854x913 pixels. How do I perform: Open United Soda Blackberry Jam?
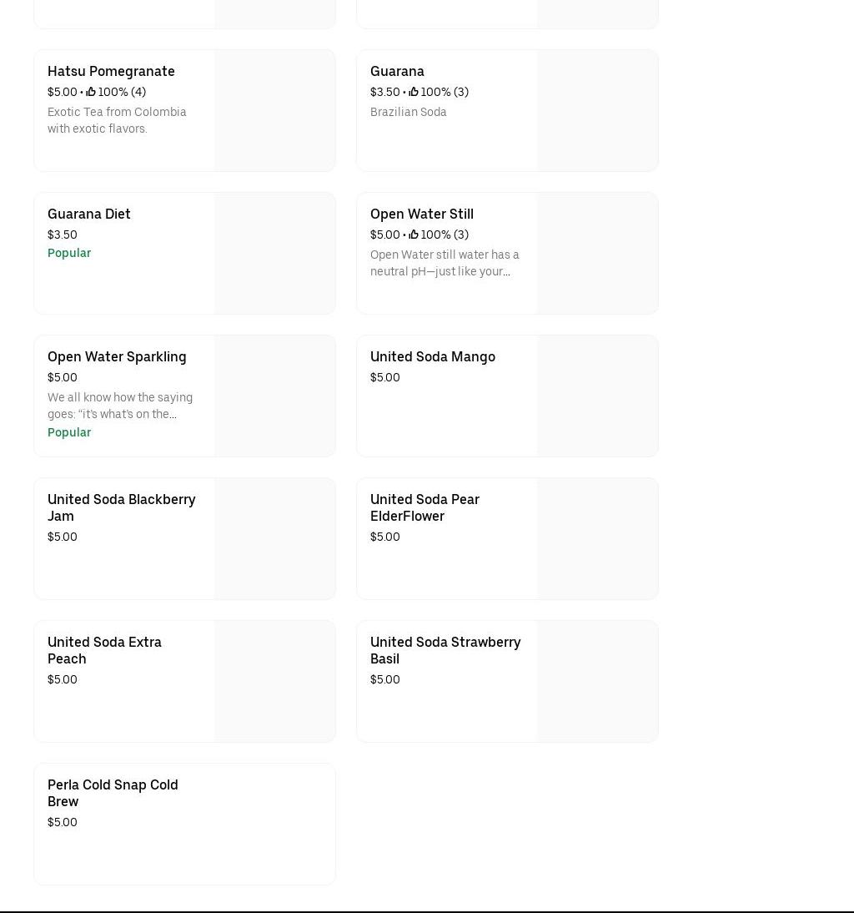click(x=121, y=507)
